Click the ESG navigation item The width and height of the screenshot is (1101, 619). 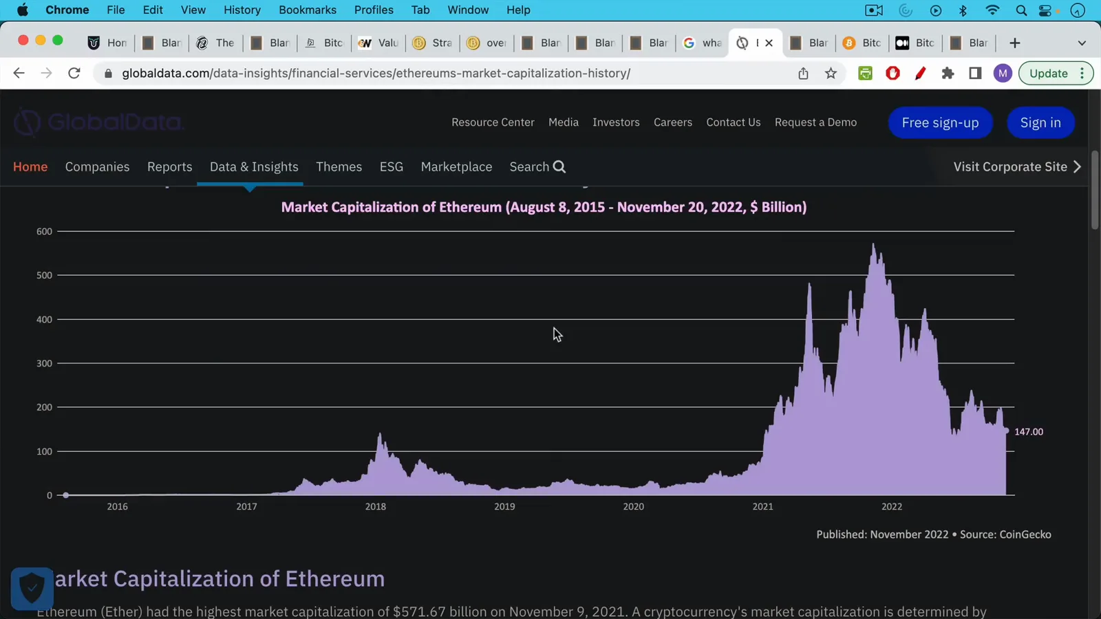[x=392, y=166]
